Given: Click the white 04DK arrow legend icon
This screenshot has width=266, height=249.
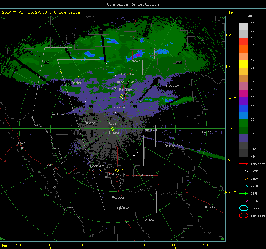Looking at the screenshot, I should (x=244, y=171).
